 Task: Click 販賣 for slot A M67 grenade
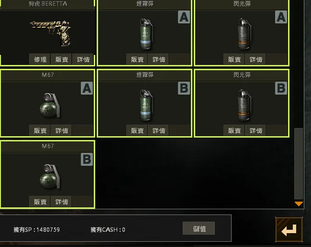(40, 130)
